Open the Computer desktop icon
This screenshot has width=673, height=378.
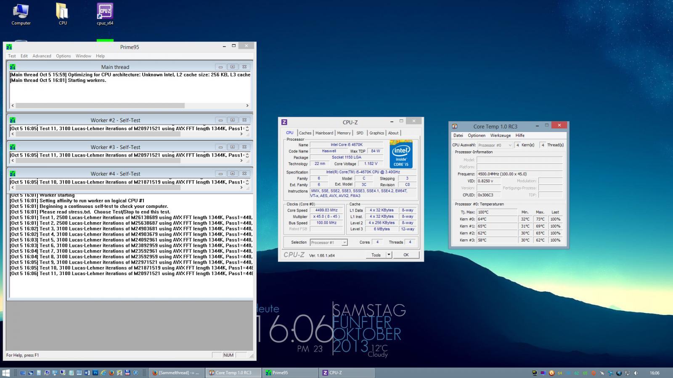[21, 15]
